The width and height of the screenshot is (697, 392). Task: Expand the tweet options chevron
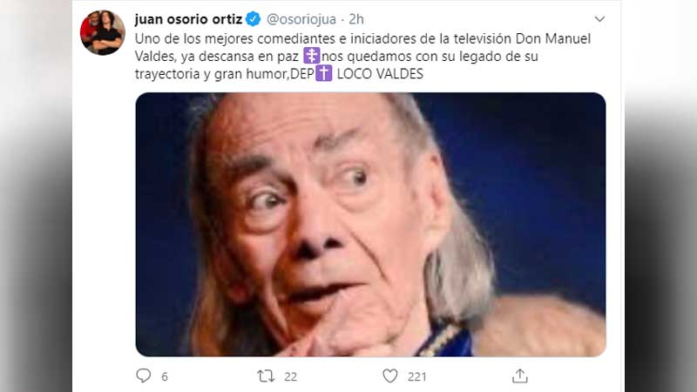point(599,19)
